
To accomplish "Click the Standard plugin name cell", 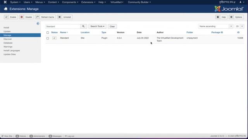I will coord(64,38).
